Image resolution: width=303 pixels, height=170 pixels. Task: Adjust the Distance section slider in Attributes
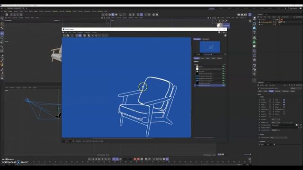(x=275, y=144)
